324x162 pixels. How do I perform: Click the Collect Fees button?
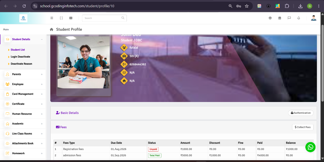coord(303,127)
